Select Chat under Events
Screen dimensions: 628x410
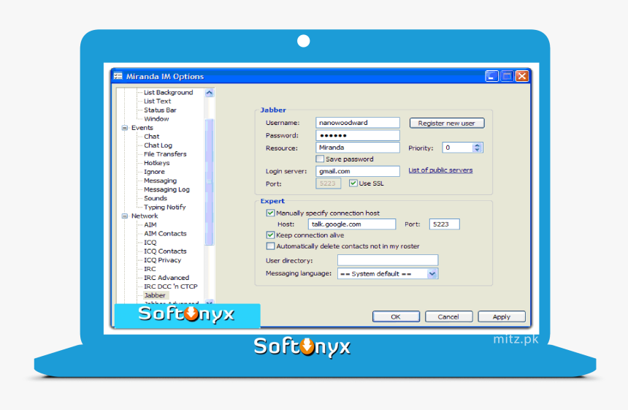pyautogui.click(x=151, y=136)
